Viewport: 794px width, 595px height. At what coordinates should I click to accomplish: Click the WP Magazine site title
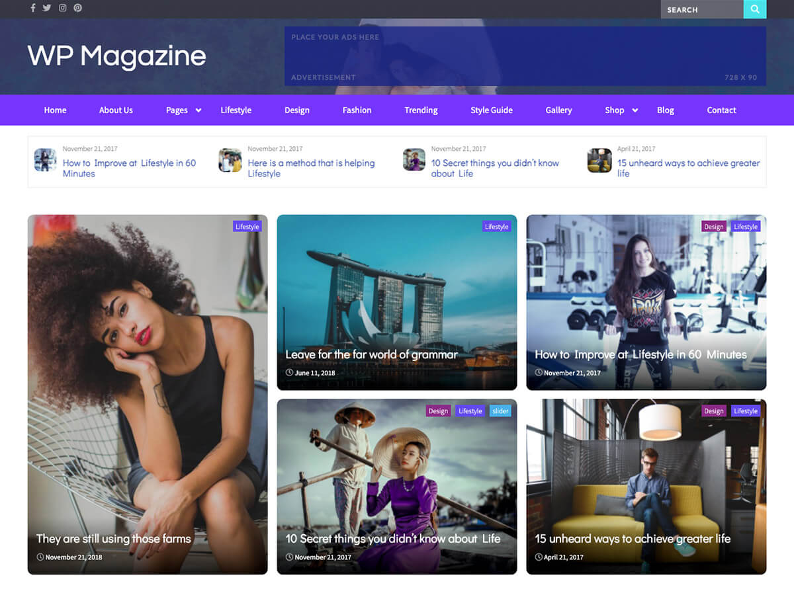click(x=116, y=56)
